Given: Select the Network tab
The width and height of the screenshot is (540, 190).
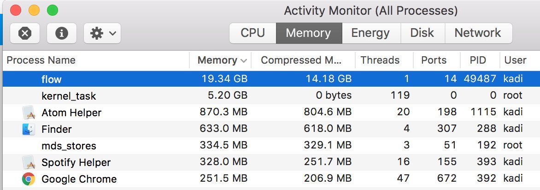Looking at the screenshot, I should (477, 33).
